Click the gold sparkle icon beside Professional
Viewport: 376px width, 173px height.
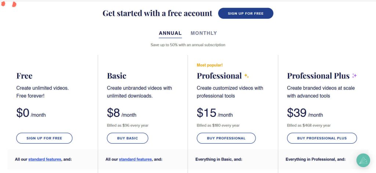click(x=246, y=76)
